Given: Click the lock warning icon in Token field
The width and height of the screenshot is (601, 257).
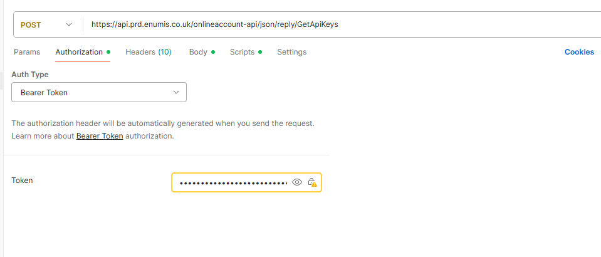Looking at the screenshot, I should click(312, 182).
